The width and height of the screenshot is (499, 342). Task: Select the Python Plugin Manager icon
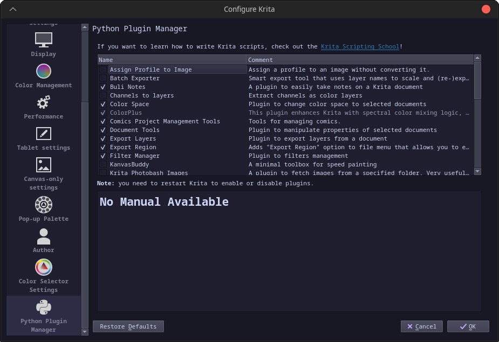[x=43, y=307]
